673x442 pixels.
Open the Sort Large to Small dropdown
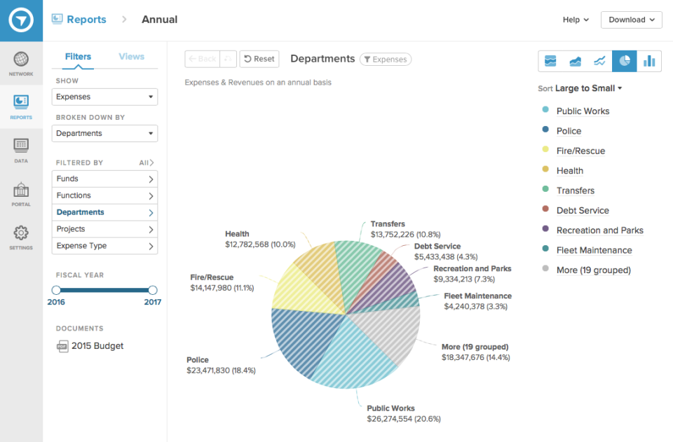[587, 88]
